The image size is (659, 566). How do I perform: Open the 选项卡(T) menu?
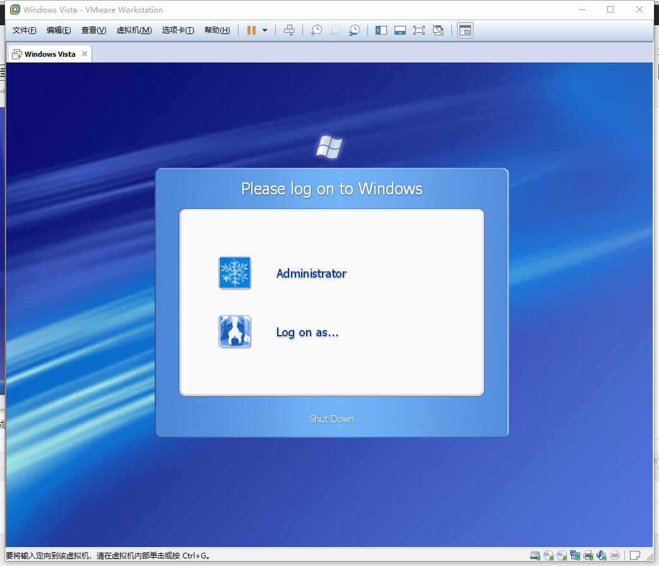[178, 30]
